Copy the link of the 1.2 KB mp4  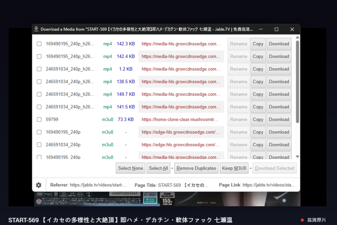(258, 69)
